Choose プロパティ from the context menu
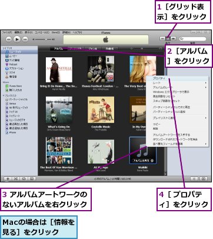The width and height of the screenshot is (213, 239). (178, 78)
